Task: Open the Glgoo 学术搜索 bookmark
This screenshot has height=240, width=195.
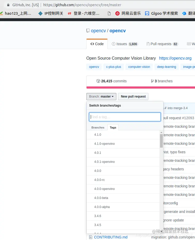Action: click(x=161, y=13)
